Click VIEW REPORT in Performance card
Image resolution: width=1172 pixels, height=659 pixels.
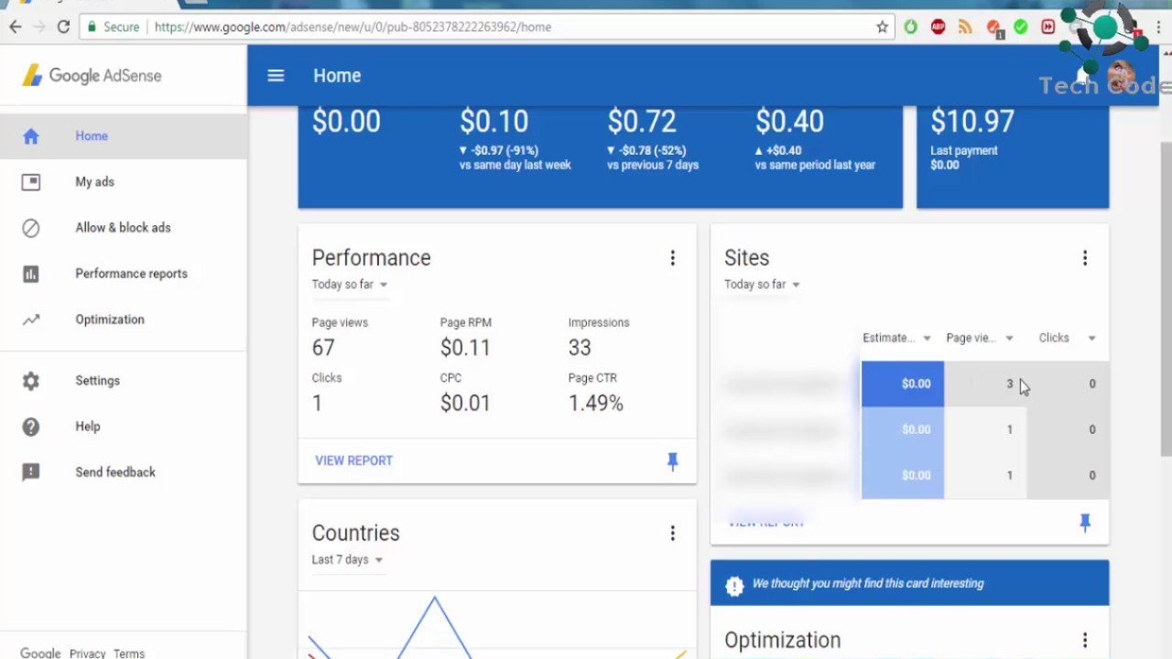click(x=353, y=460)
